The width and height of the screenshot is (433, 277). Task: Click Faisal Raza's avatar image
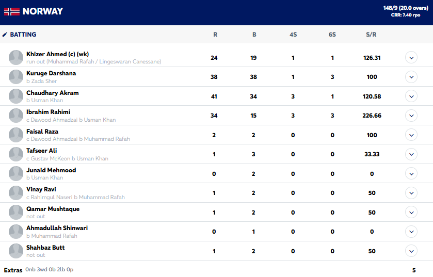pos(16,135)
